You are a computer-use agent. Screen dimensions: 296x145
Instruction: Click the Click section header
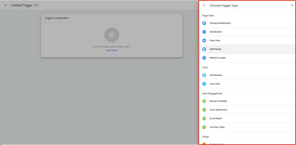[x=205, y=68]
